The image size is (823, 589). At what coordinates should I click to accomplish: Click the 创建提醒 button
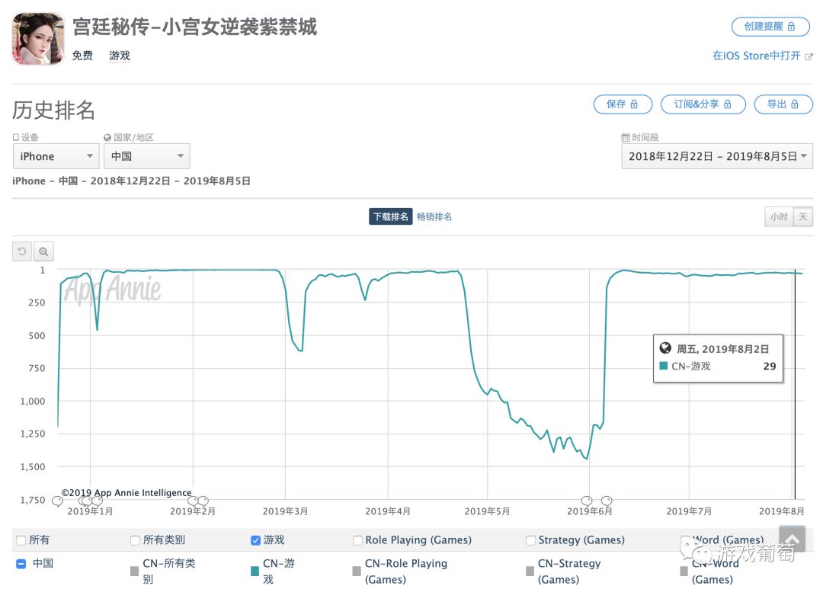pos(770,27)
